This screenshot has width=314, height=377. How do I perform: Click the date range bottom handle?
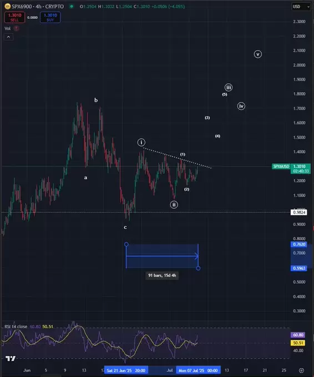click(198, 268)
